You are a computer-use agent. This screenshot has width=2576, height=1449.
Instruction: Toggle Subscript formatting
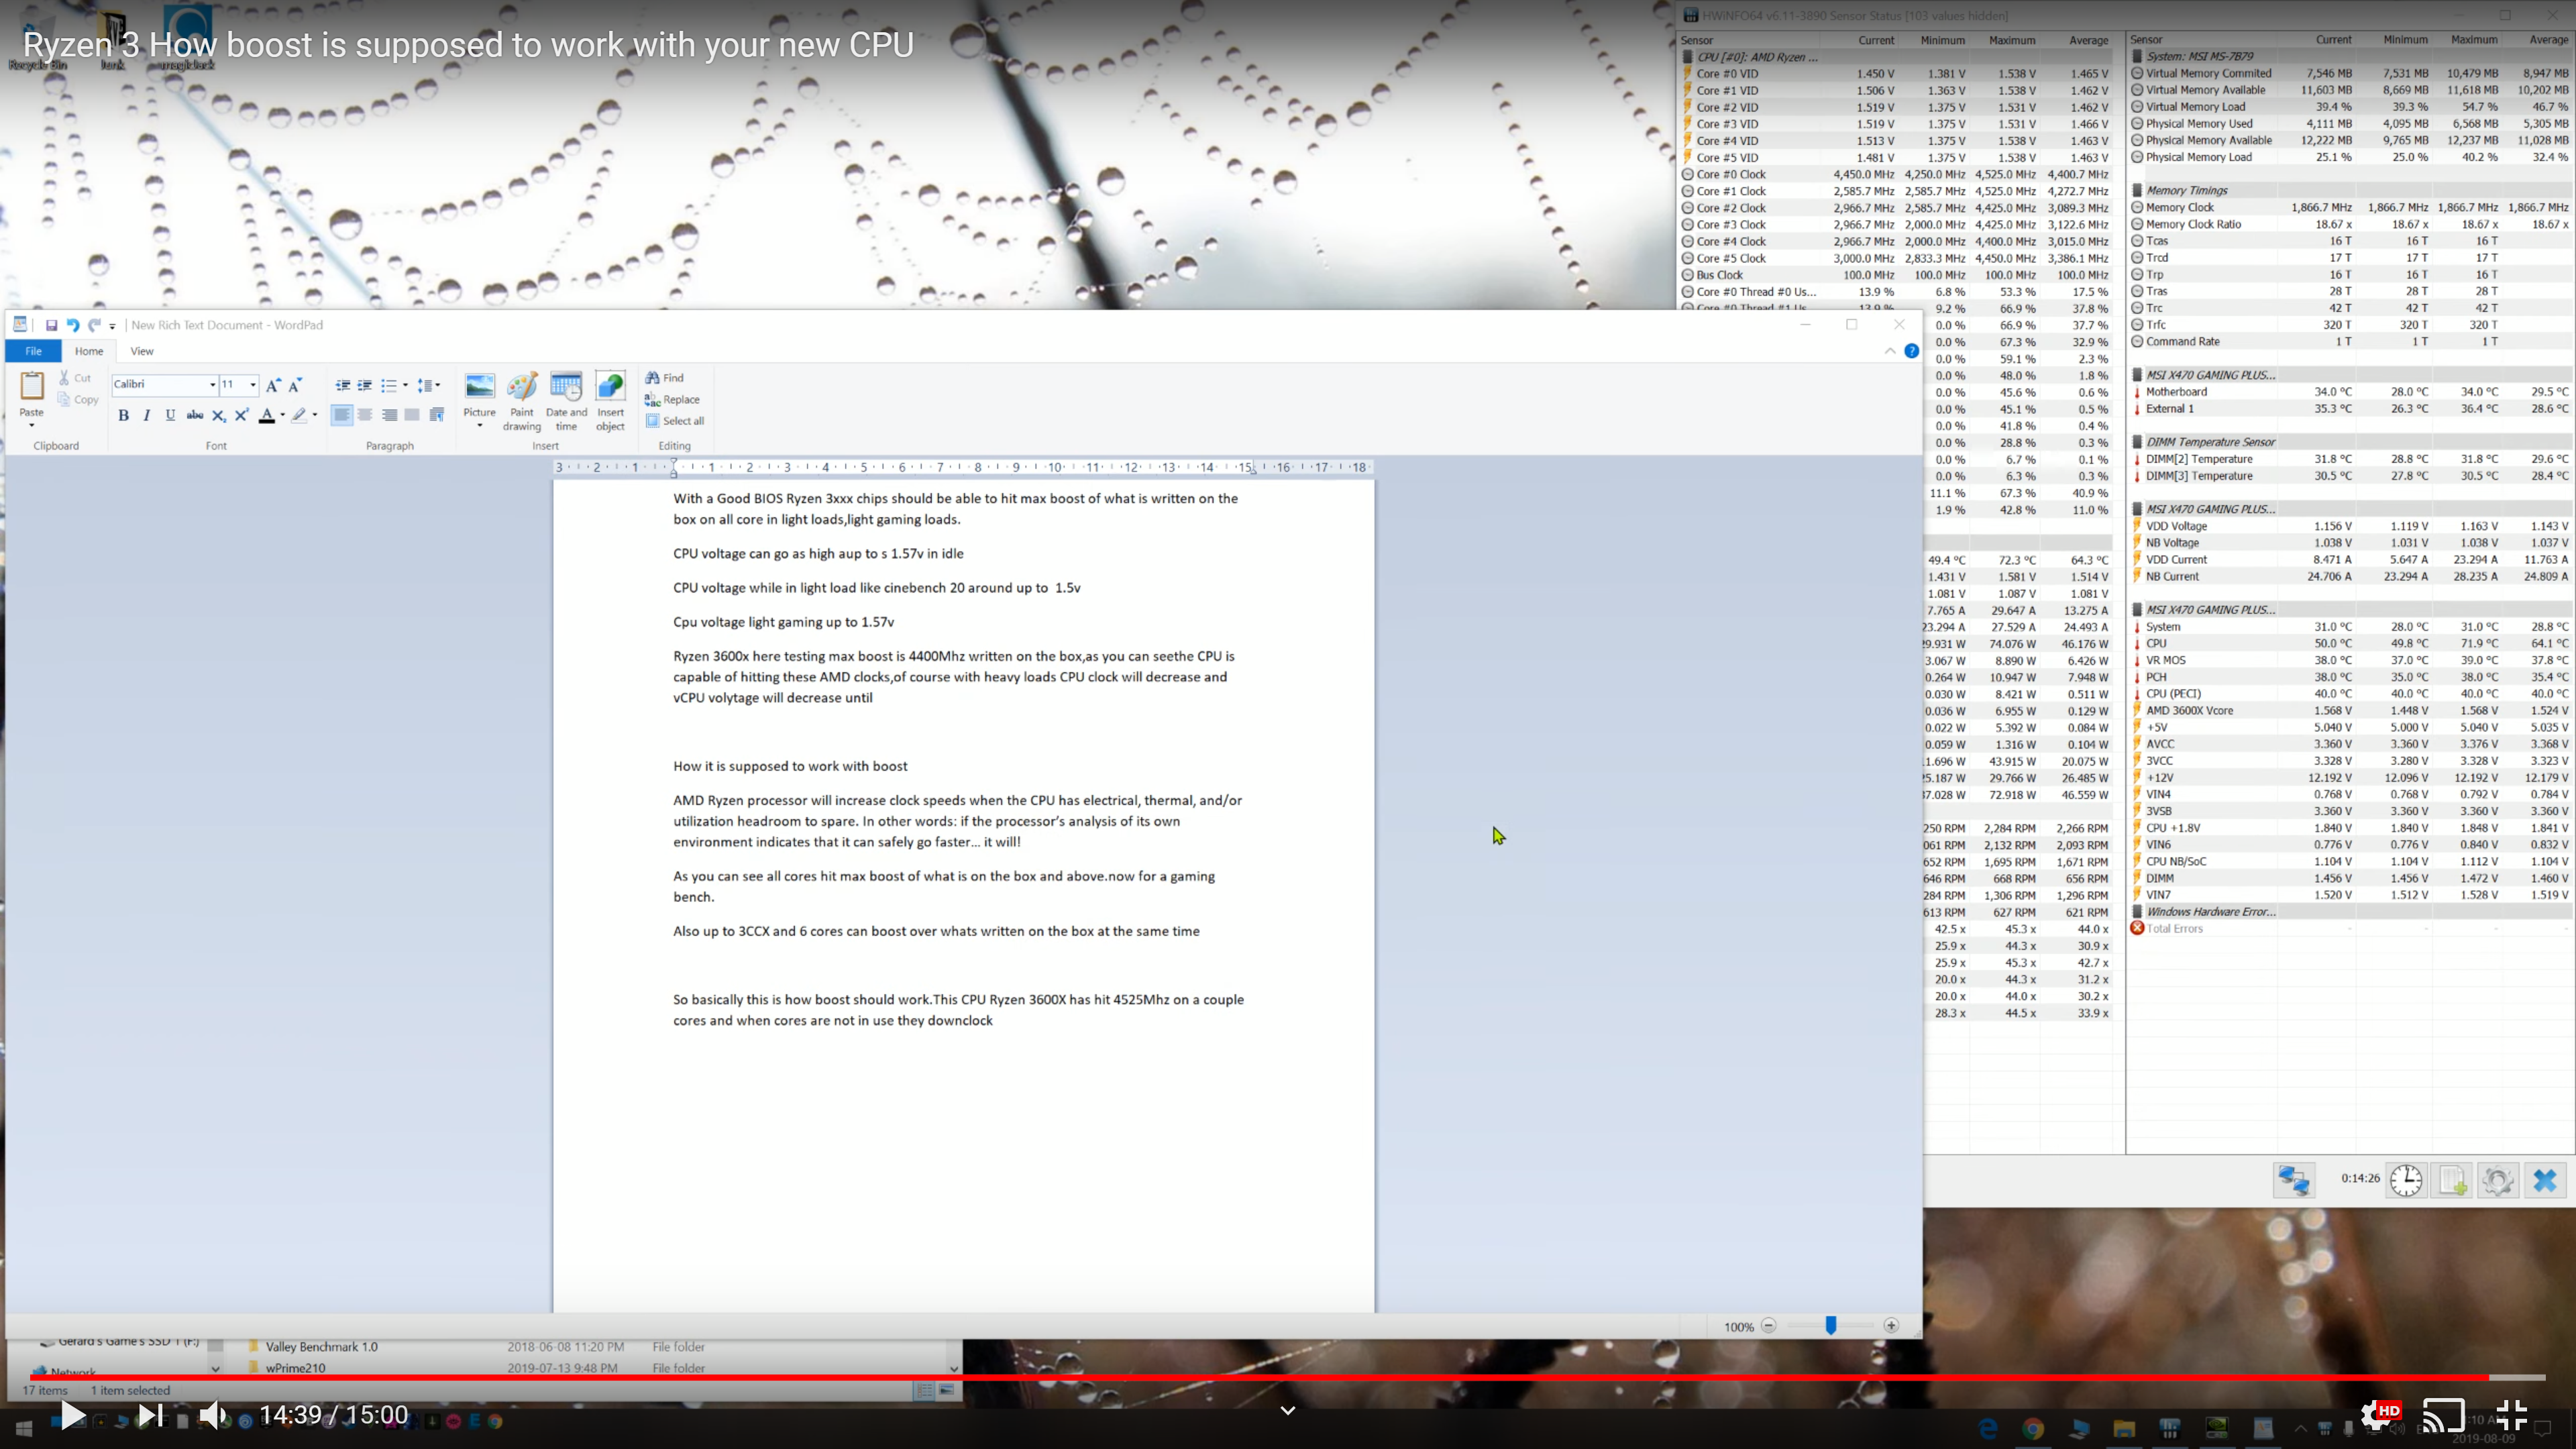(218, 415)
